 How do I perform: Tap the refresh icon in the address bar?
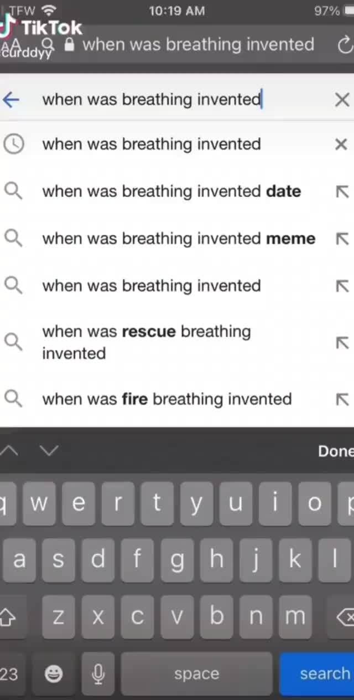coord(345,45)
